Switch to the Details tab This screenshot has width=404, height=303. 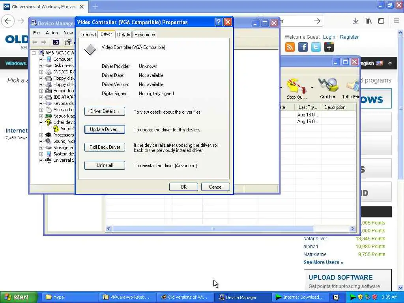coord(123,35)
